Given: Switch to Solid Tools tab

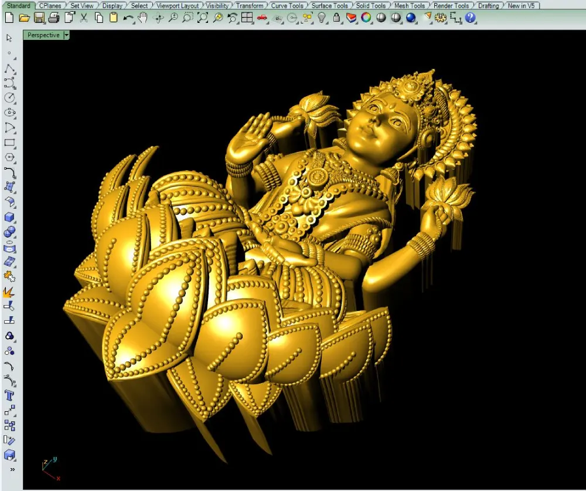Looking at the screenshot, I should (x=371, y=6).
